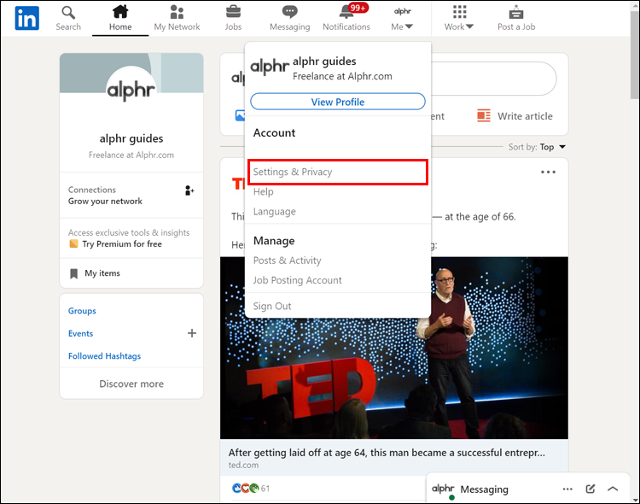
Task: Click the page vertical scrollbar
Action: (635, 254)
